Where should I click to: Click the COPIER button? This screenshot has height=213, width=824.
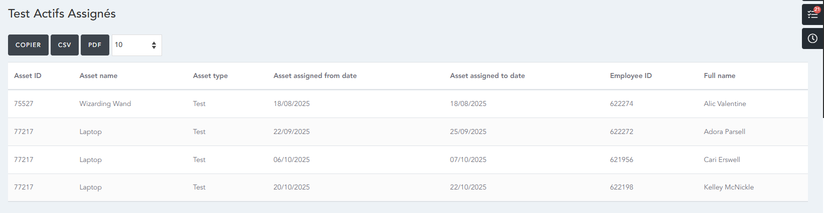[28, 45]
